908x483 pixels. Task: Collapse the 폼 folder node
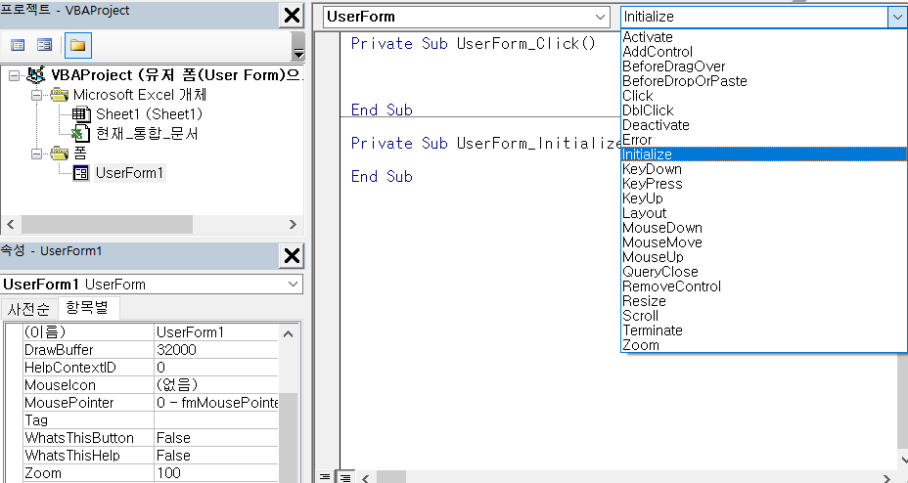36,154
